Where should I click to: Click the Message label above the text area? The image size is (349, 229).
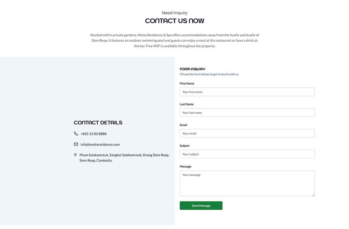coord(185,166)
